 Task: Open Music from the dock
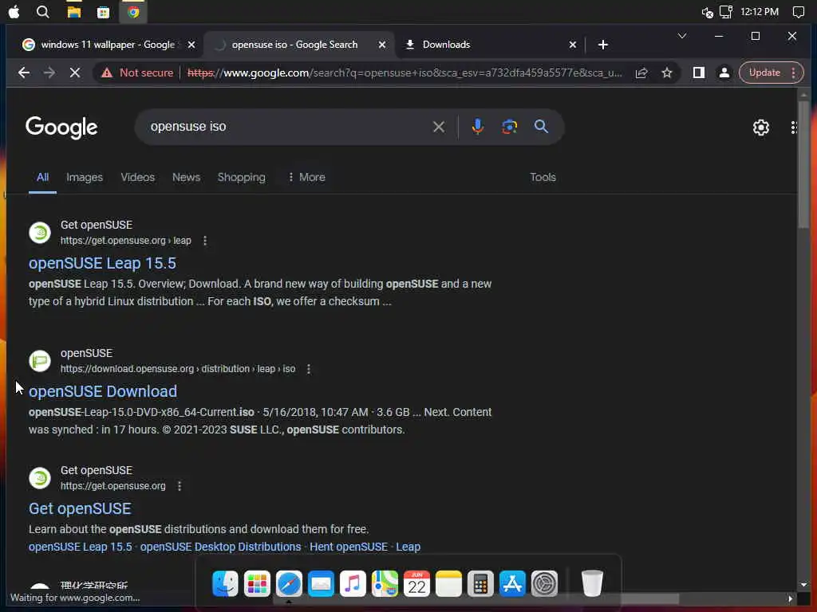pos(353,583)
